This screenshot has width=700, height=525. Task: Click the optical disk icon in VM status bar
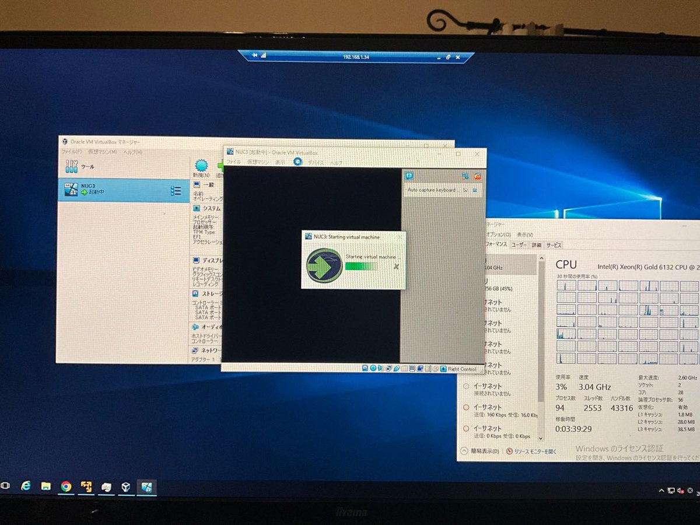point(373,368)
